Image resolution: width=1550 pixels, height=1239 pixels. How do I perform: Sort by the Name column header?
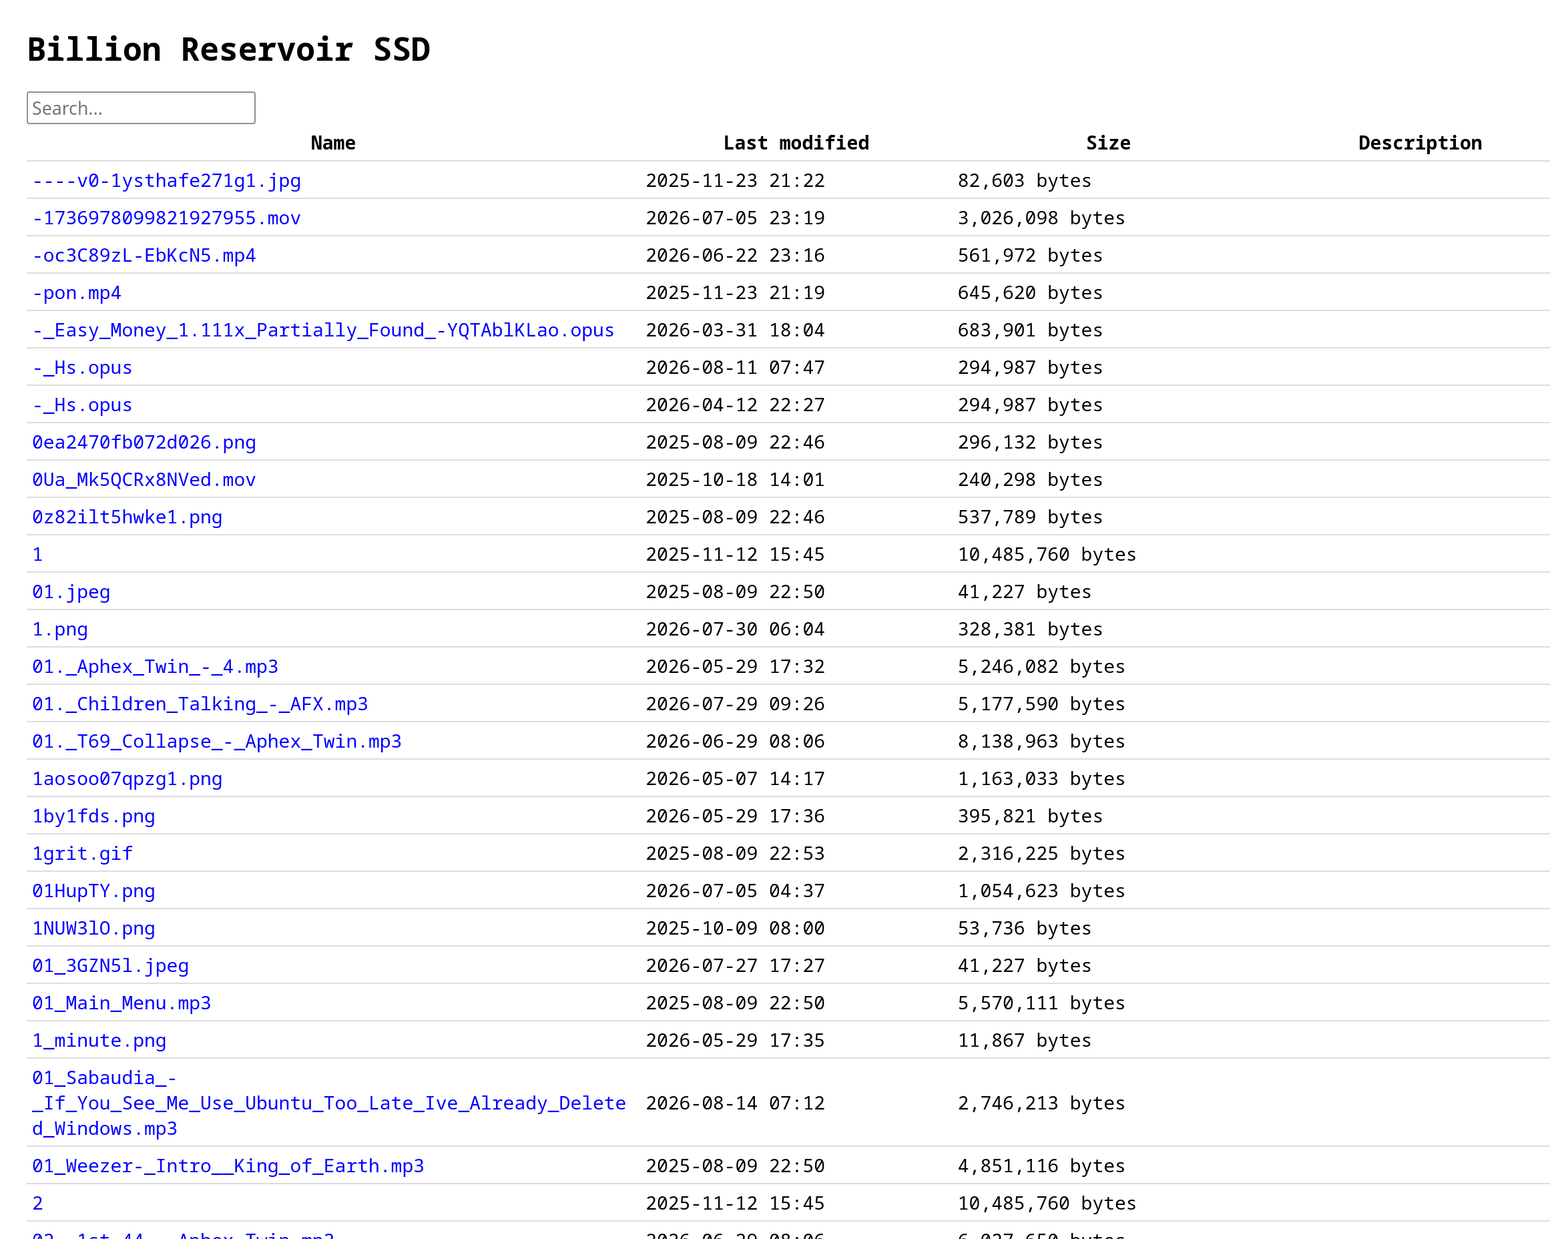point(333,143)
